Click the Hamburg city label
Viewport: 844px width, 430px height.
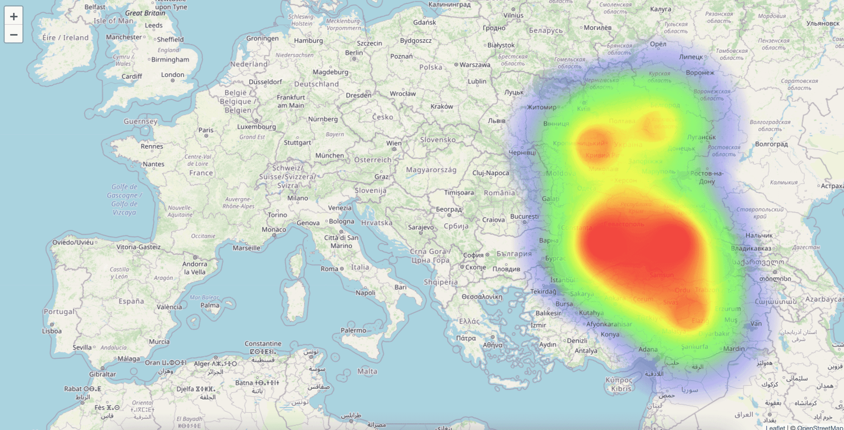(308, 41)
